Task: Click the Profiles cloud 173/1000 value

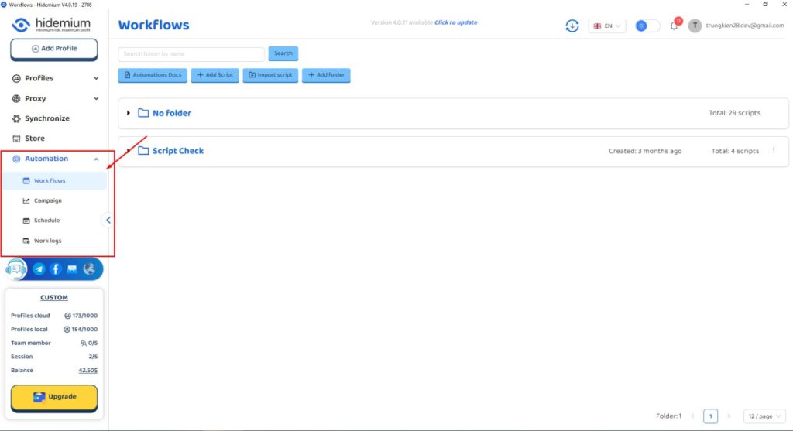Action: pos(81,316)
